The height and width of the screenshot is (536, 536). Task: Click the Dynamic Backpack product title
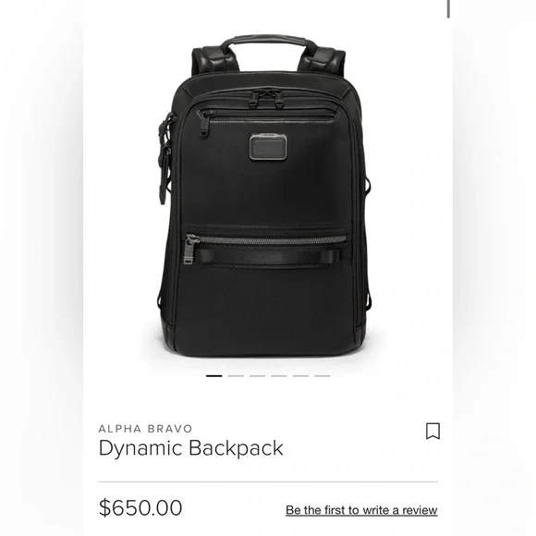(190, 448)
